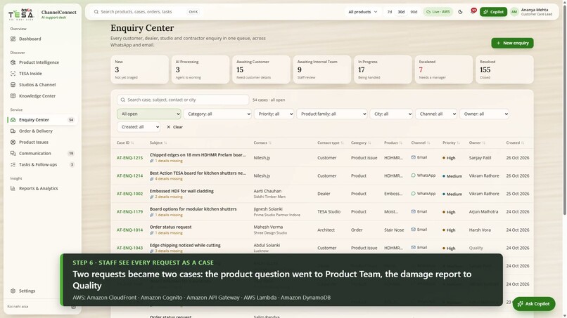The width and height of the screenshot is (567, 318).
Task: Open the Category: all dropdown
Action: point(217,114)
